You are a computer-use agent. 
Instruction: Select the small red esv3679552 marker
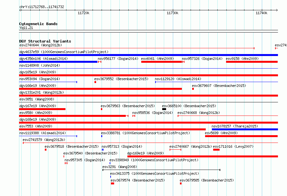coord(95,82)
